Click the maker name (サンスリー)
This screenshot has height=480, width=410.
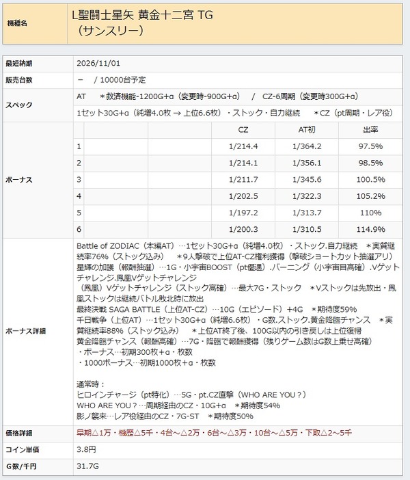tap(110, 31)
